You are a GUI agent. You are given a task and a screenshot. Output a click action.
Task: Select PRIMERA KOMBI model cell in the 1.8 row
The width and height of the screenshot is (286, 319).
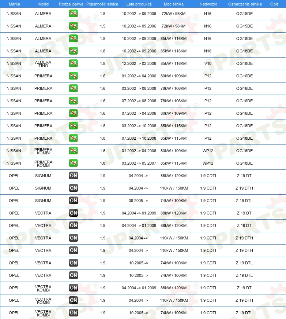click(x=43, y=164)
